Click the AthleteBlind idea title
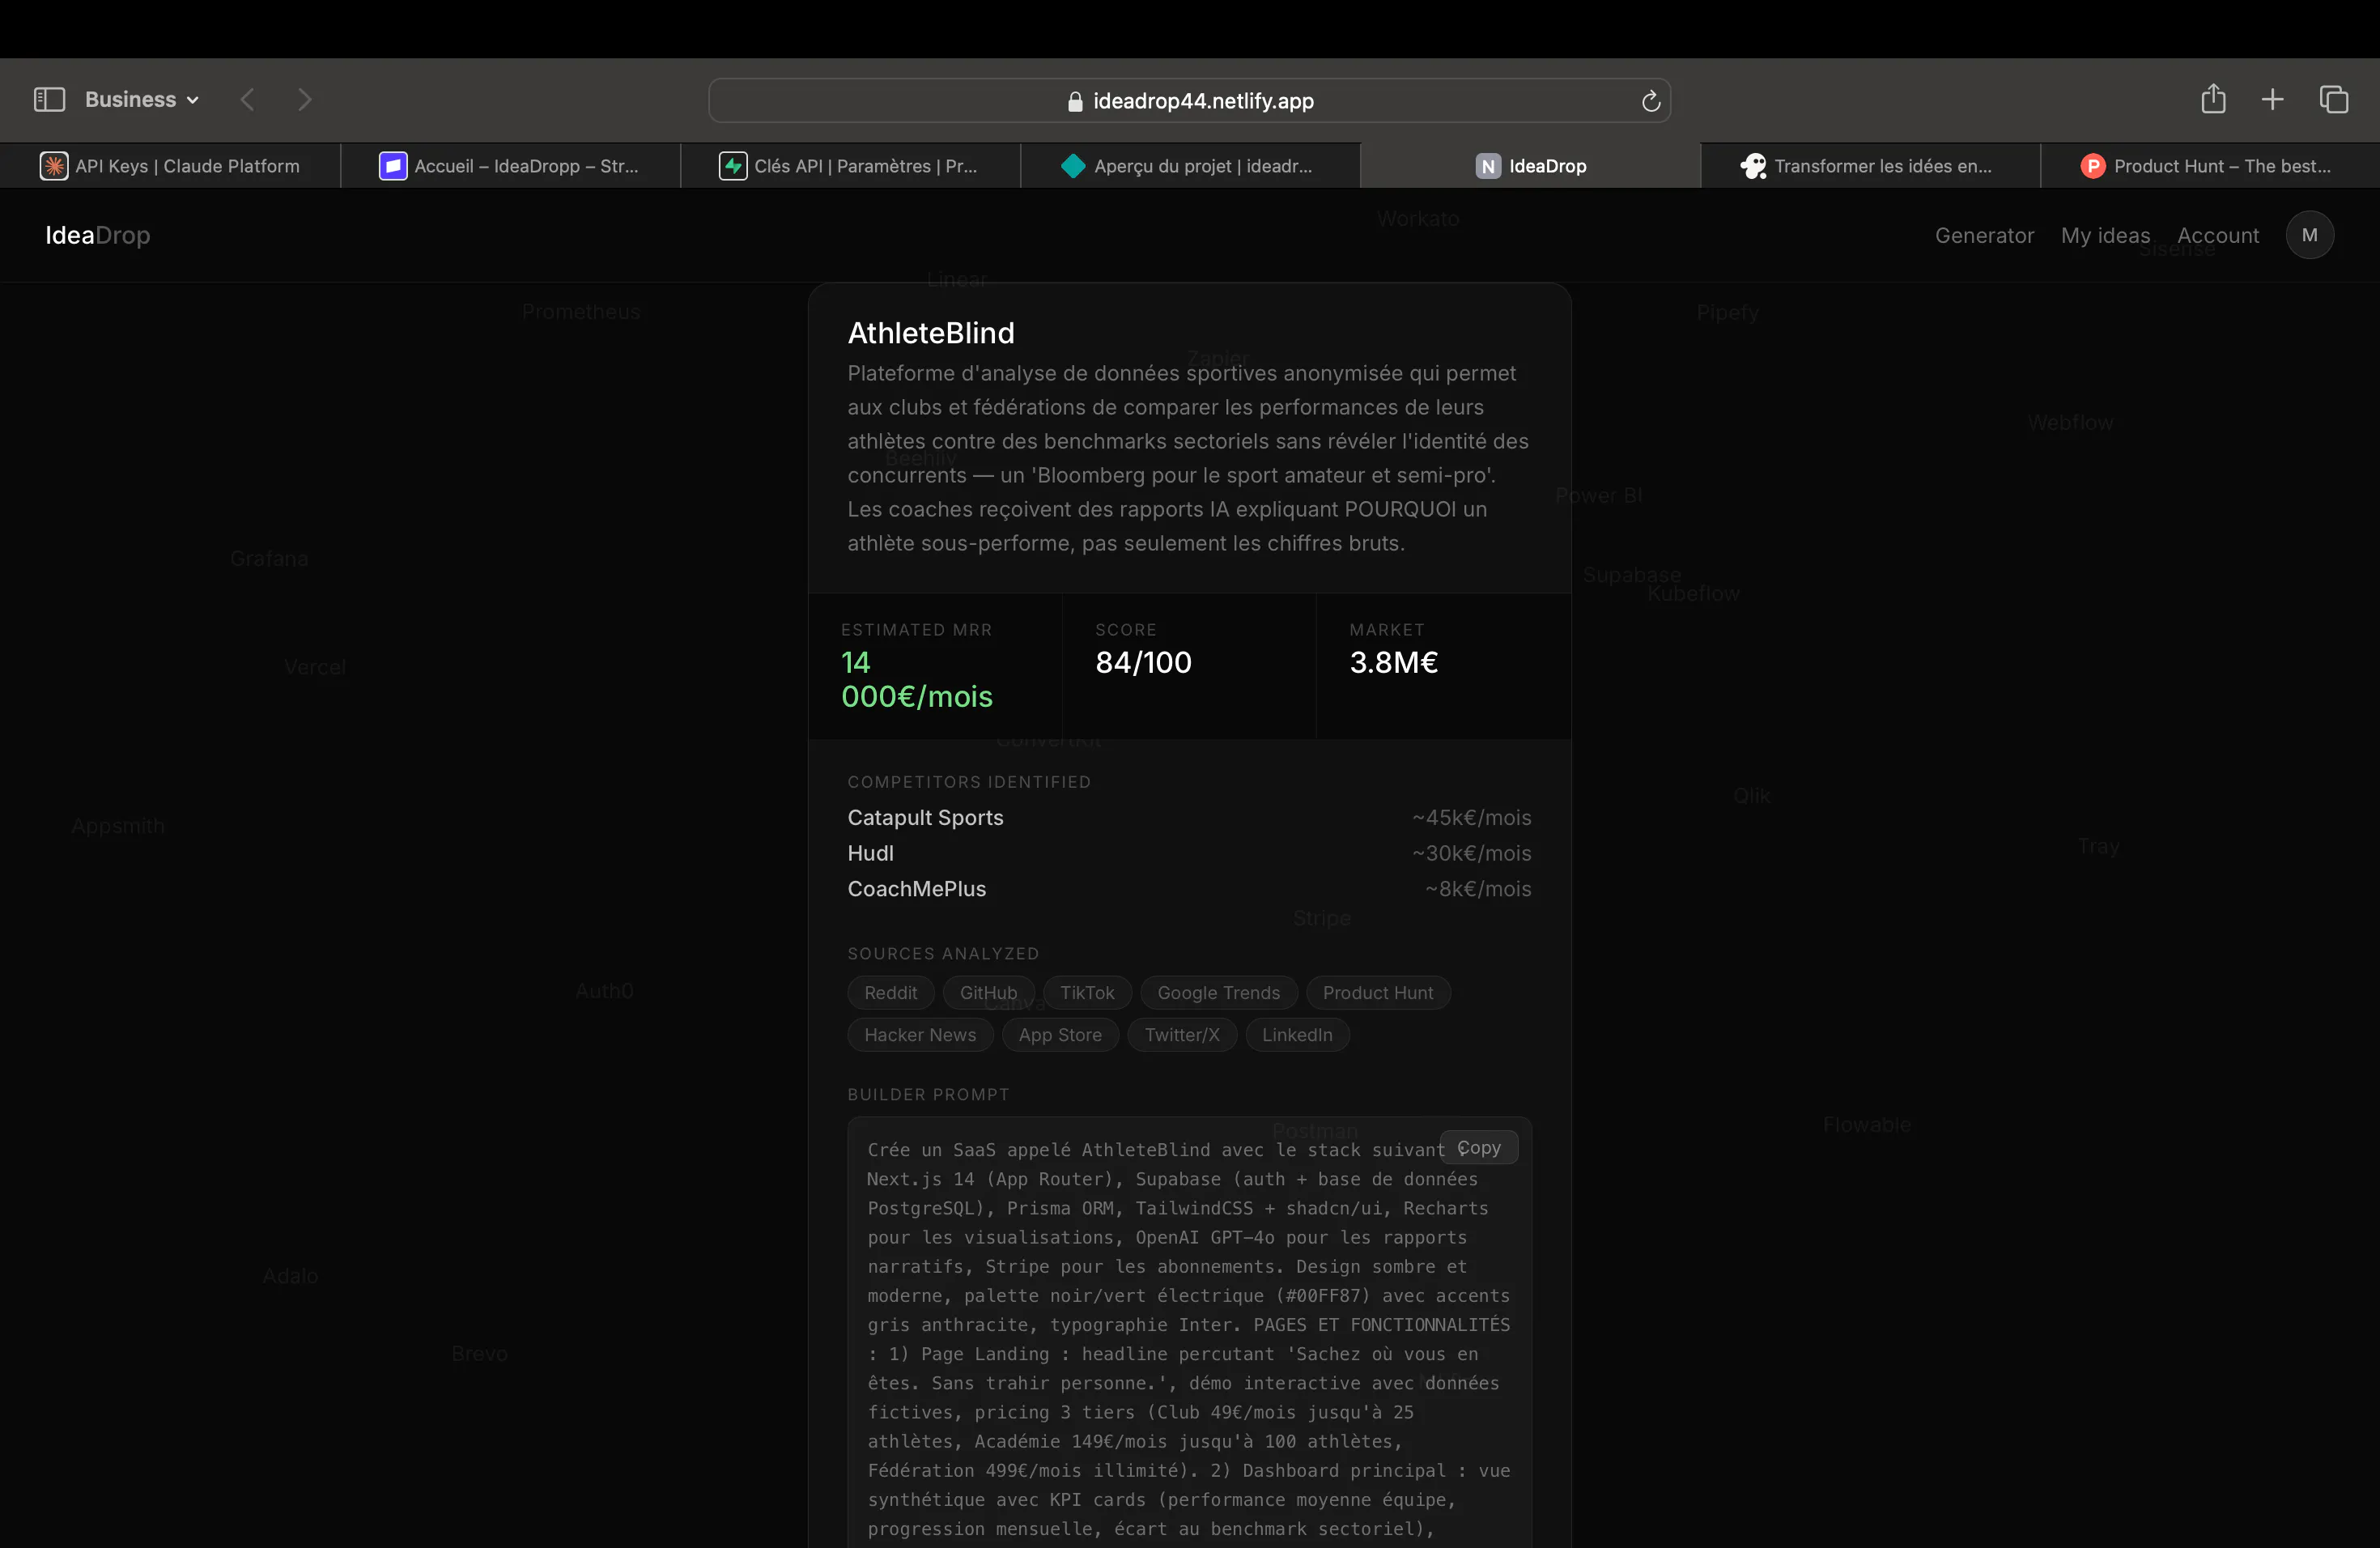Screen dimensions: 2380x1548 point(931,333)
